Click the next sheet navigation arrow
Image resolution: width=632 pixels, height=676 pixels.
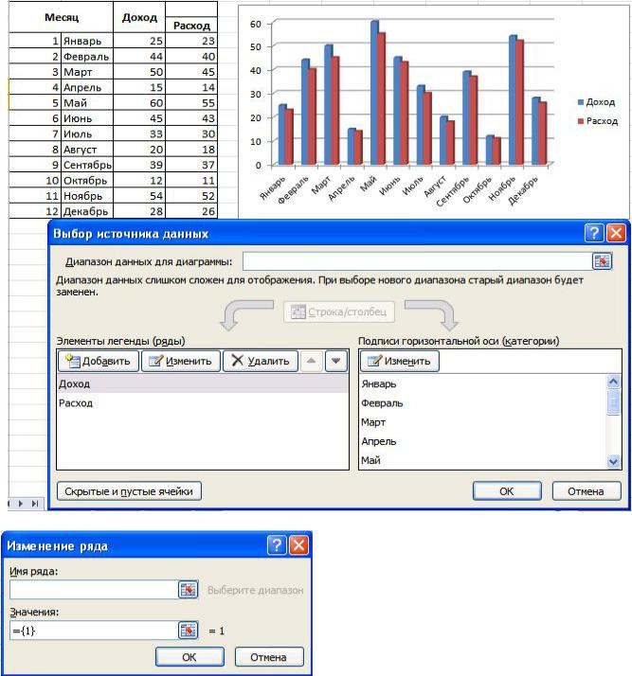pyautogui.click(x=21, y=503)
